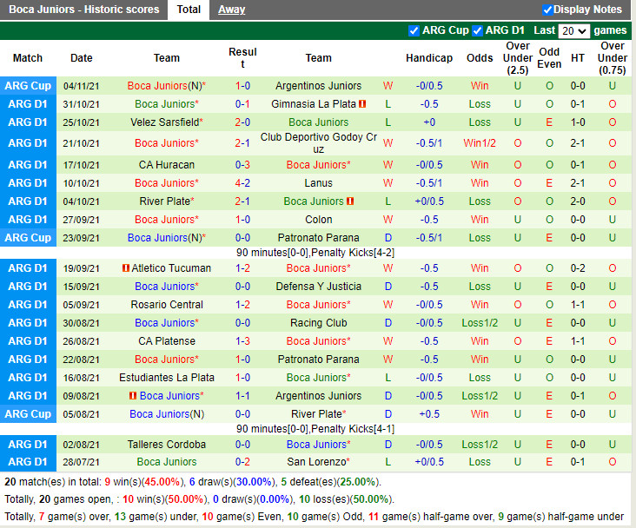Open the Talleres Cordoba team link

pos(166,444)
